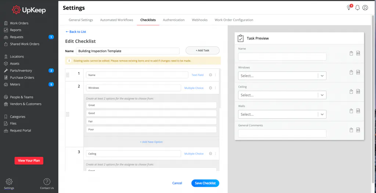
Task: Click the clipboard icon beside Ceiling preview
Action: [351, 92]
